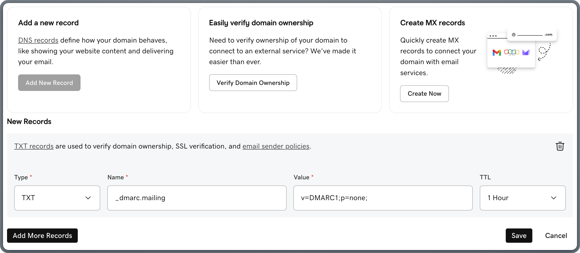This screenshot has width=580, height=253.
Task: Click the trash icon to delete the TXT record
Action: pyautogui.click(x=560, y=146)
